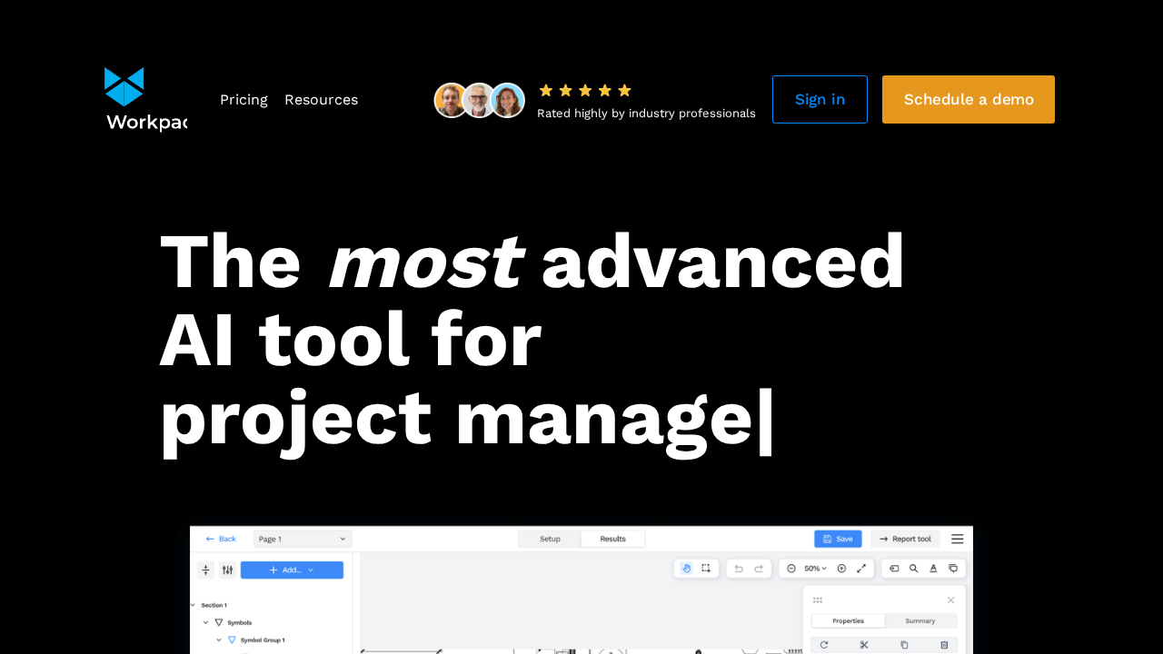The width and height of the screenshot is (1163, 654).
Task: Click the Sign in button
Action: 820,100
